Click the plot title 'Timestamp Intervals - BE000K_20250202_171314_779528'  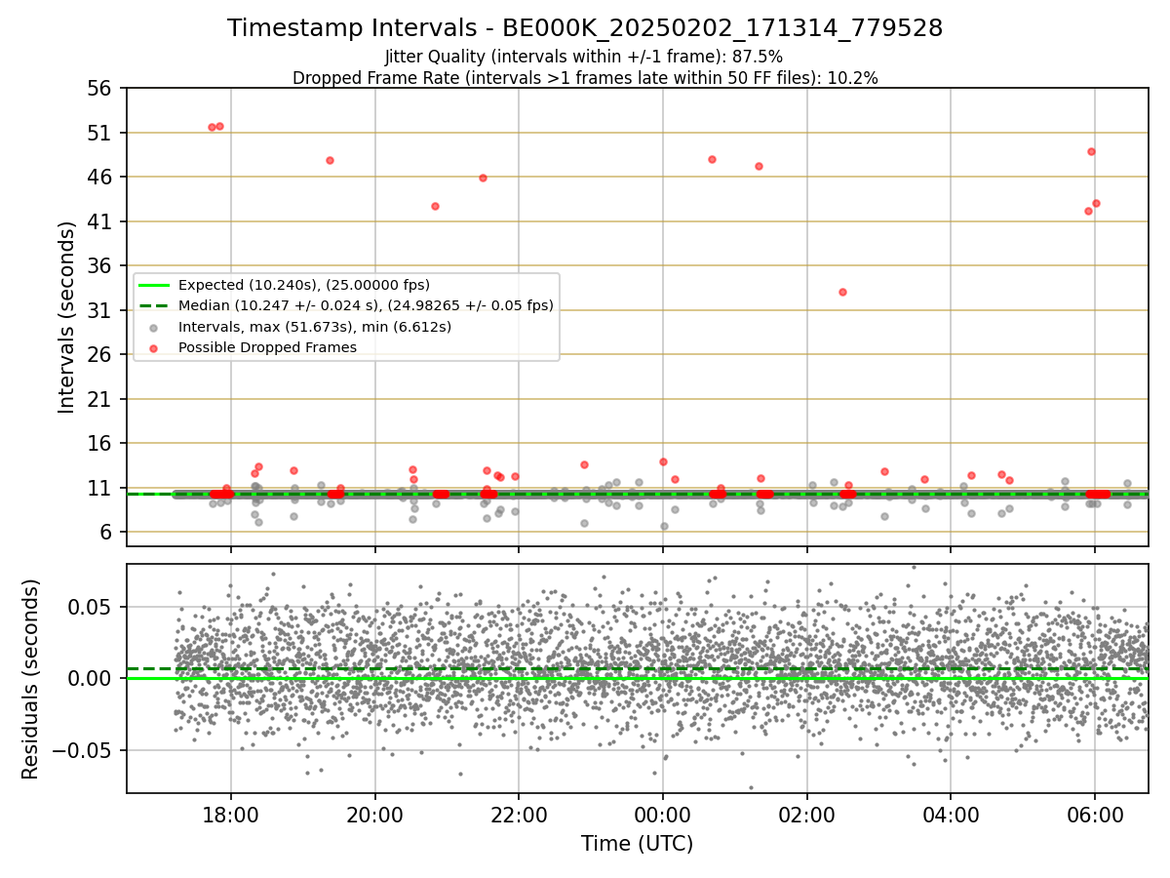(585, 28)
